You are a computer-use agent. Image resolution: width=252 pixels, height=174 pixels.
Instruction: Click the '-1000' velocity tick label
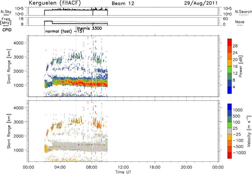click(239, 153)
